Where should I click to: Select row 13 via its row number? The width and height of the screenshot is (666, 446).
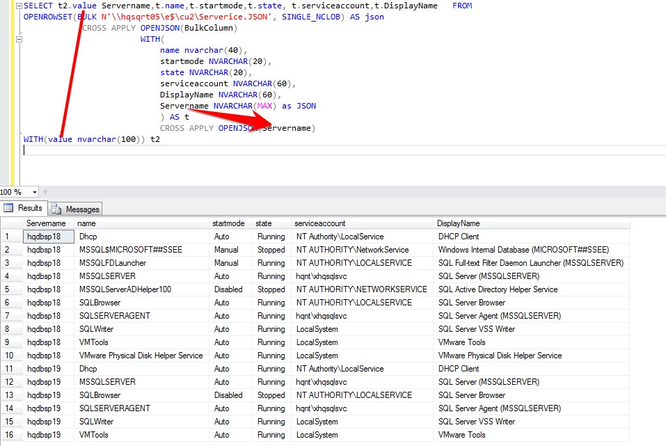pyautogui.click(x=10, y=395)
